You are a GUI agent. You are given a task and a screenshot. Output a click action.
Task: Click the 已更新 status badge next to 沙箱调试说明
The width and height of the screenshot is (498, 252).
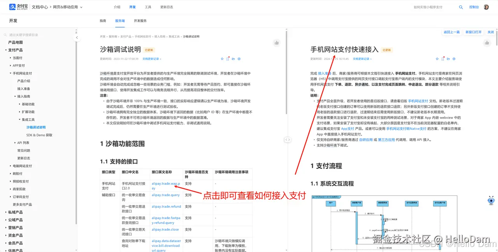[150, 50]
